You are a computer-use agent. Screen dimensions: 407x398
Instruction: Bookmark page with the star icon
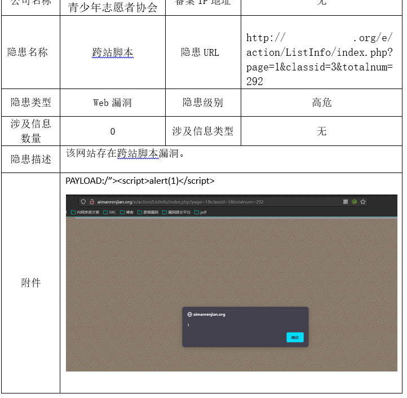point(363,202)
